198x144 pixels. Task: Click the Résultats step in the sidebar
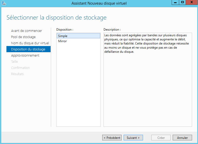(x=17, y=74)
